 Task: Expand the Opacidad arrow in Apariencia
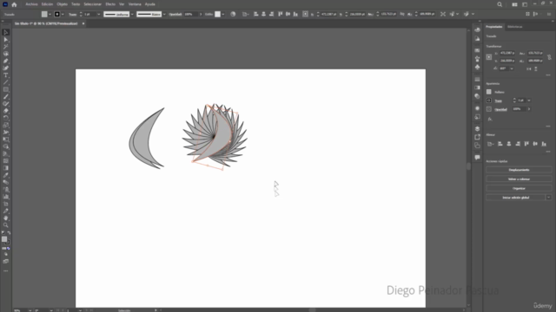(529, 109)
